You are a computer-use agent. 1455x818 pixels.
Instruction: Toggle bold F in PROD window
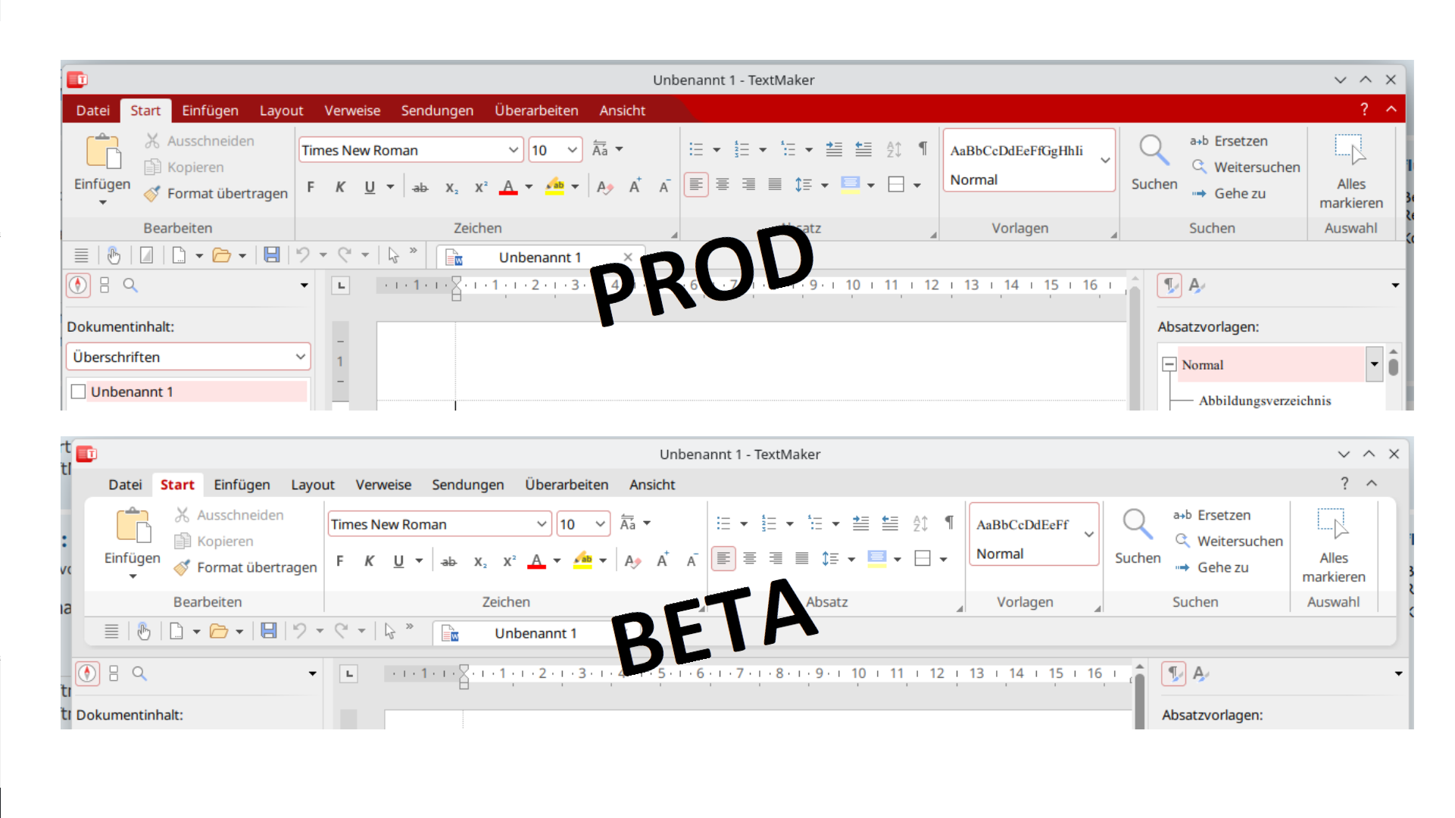click(x=311, y=187)
